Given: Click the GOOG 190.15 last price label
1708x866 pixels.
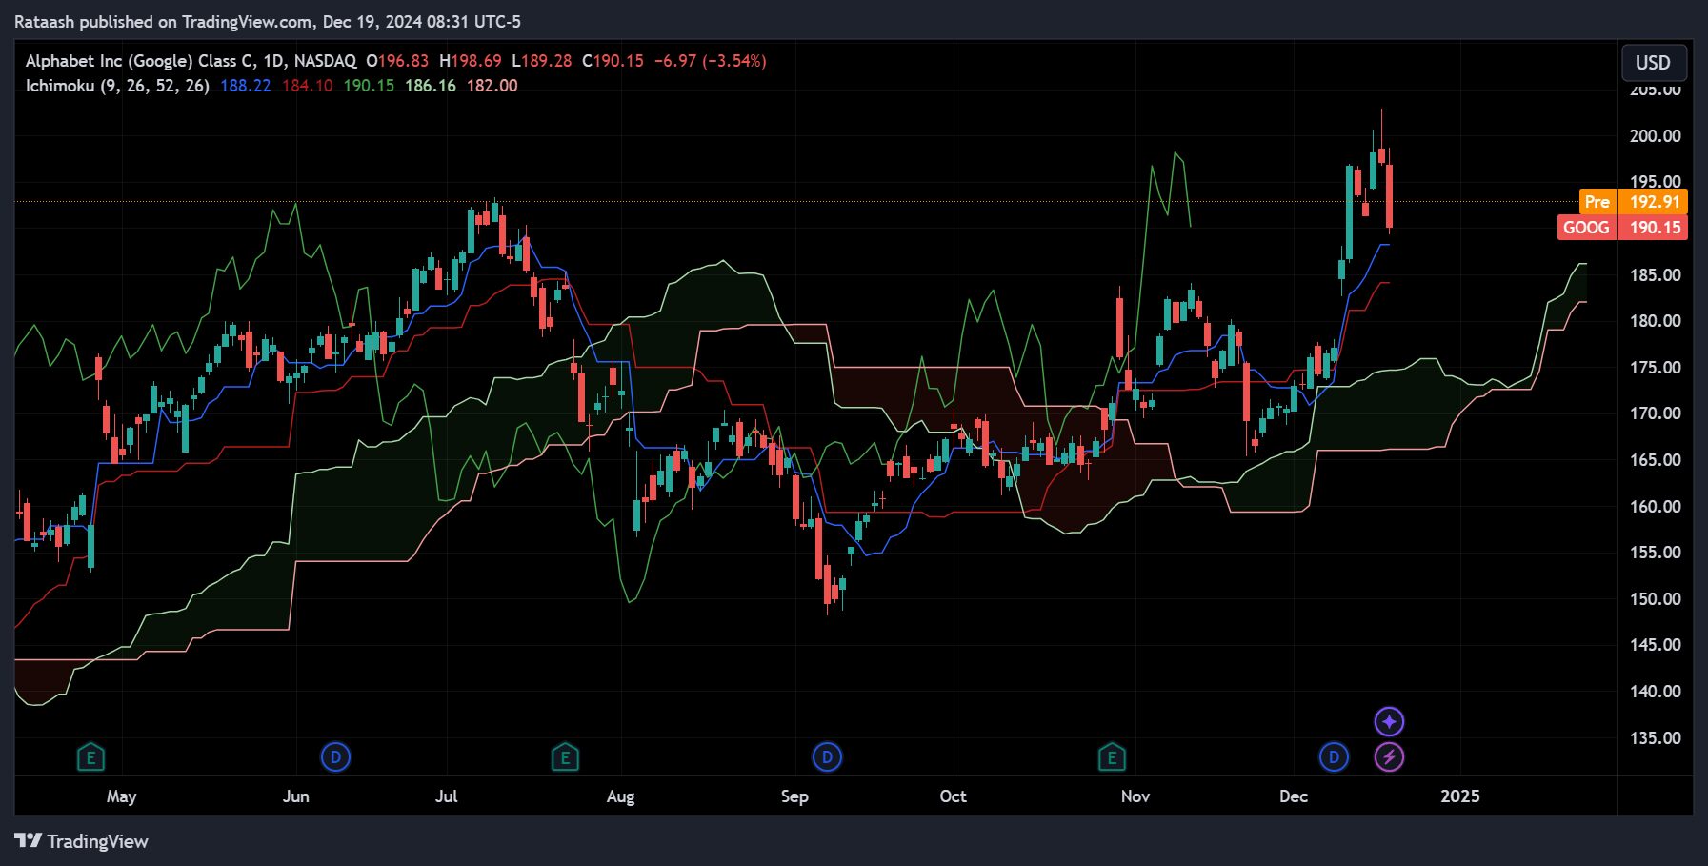Looking at the screenshot, I should (1622, 227).
